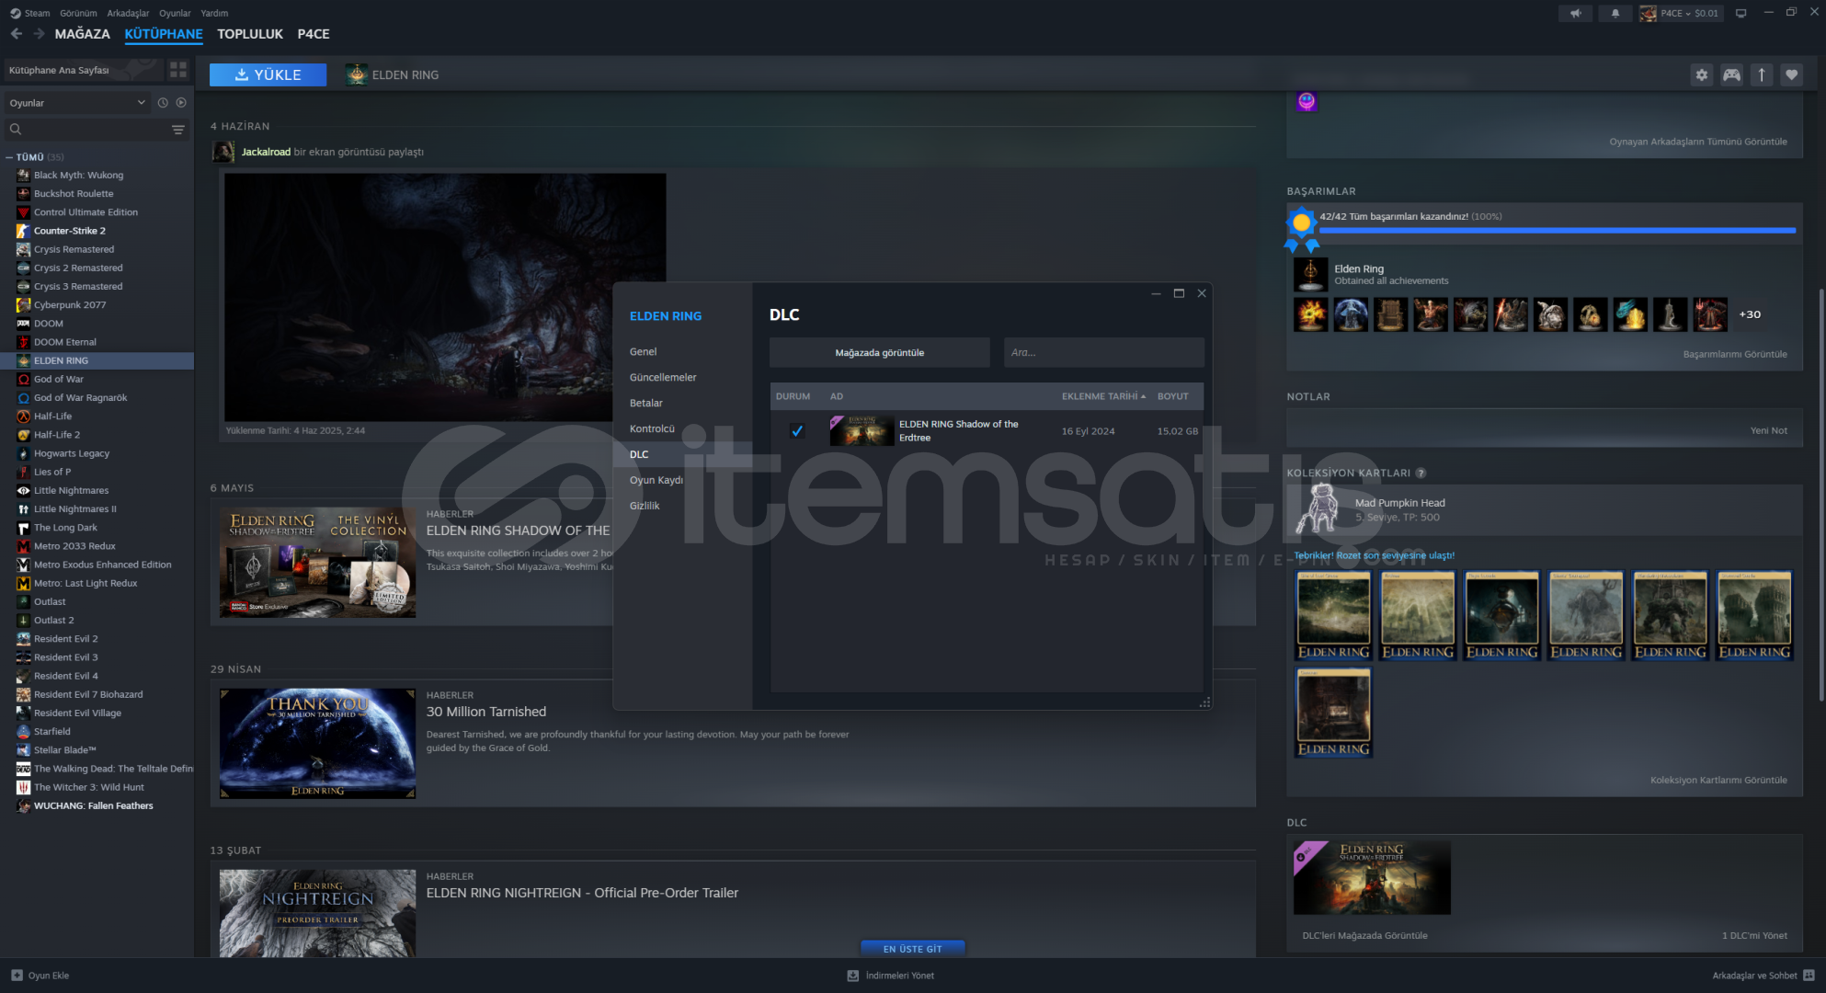The width and height of the screenshot is (1826, 993).
Task: Open Mad Pumpkin Head badge icon
Action: pyautogui.click(x=1319, y=508)
